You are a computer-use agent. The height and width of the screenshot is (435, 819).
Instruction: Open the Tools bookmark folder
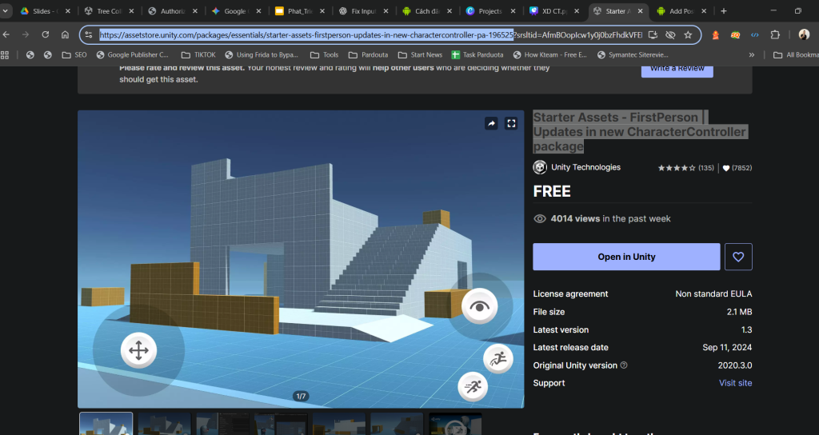324,54
